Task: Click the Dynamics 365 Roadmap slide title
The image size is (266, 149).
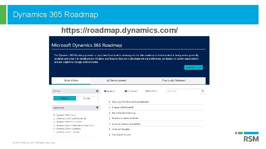Action: point(55,15)
